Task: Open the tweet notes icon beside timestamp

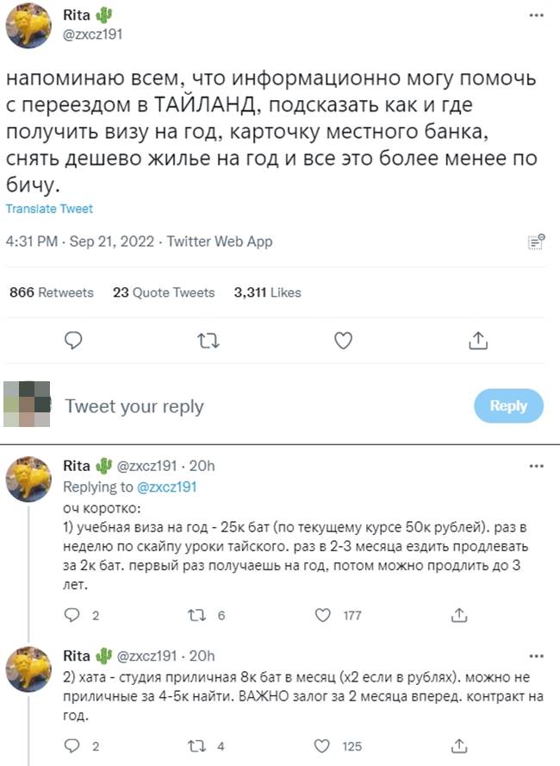Action: pyautogui.click(x=534, y=242)
